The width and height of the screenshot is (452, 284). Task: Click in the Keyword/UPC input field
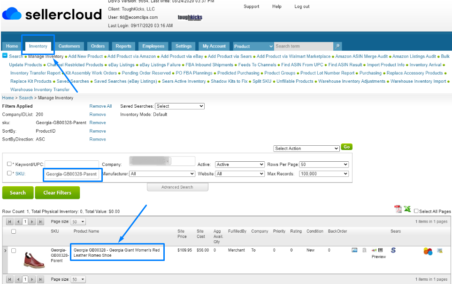coord(72,165)
